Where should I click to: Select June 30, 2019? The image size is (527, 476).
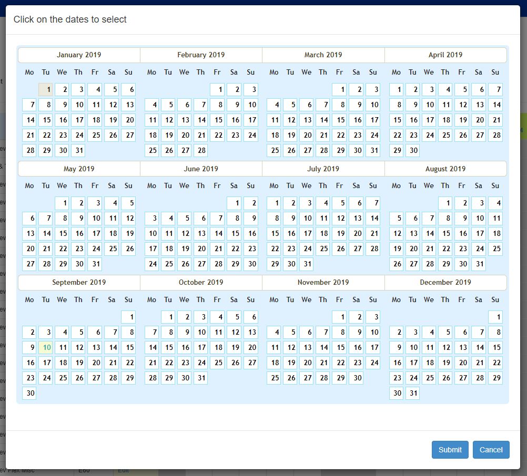(x=251, y=264)
